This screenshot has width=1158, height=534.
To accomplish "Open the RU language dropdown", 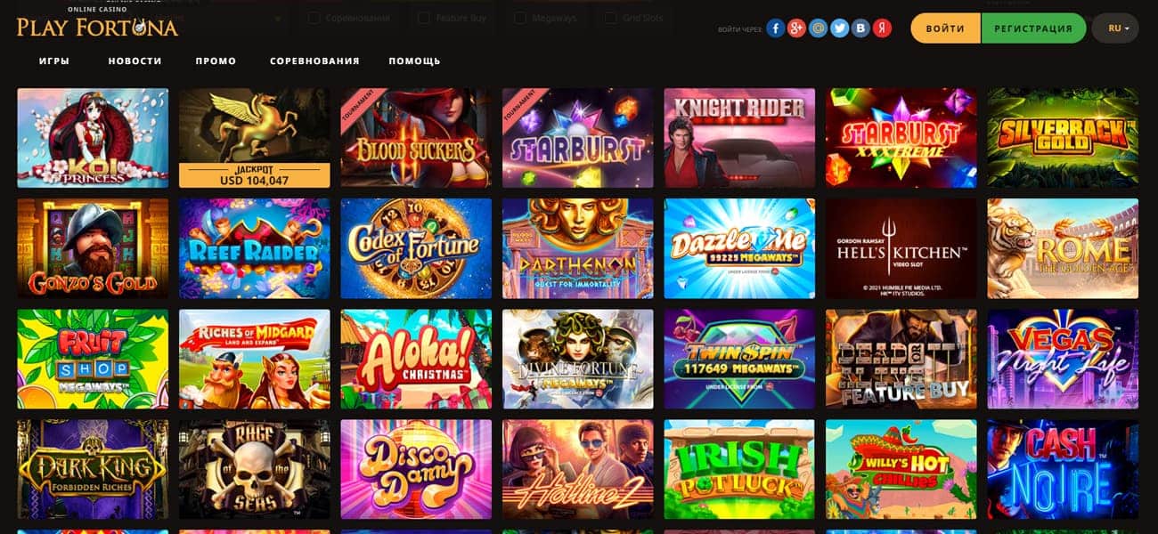I will click(1115, 28).
